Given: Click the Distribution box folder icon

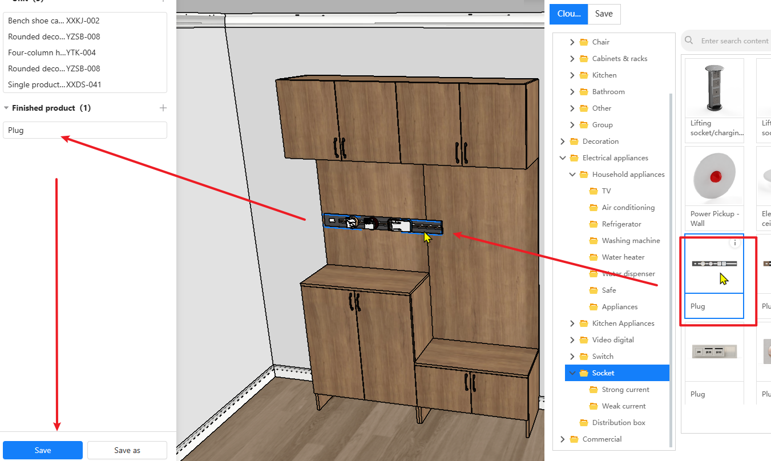Looking at the screenshot, I should click(583, 423).
